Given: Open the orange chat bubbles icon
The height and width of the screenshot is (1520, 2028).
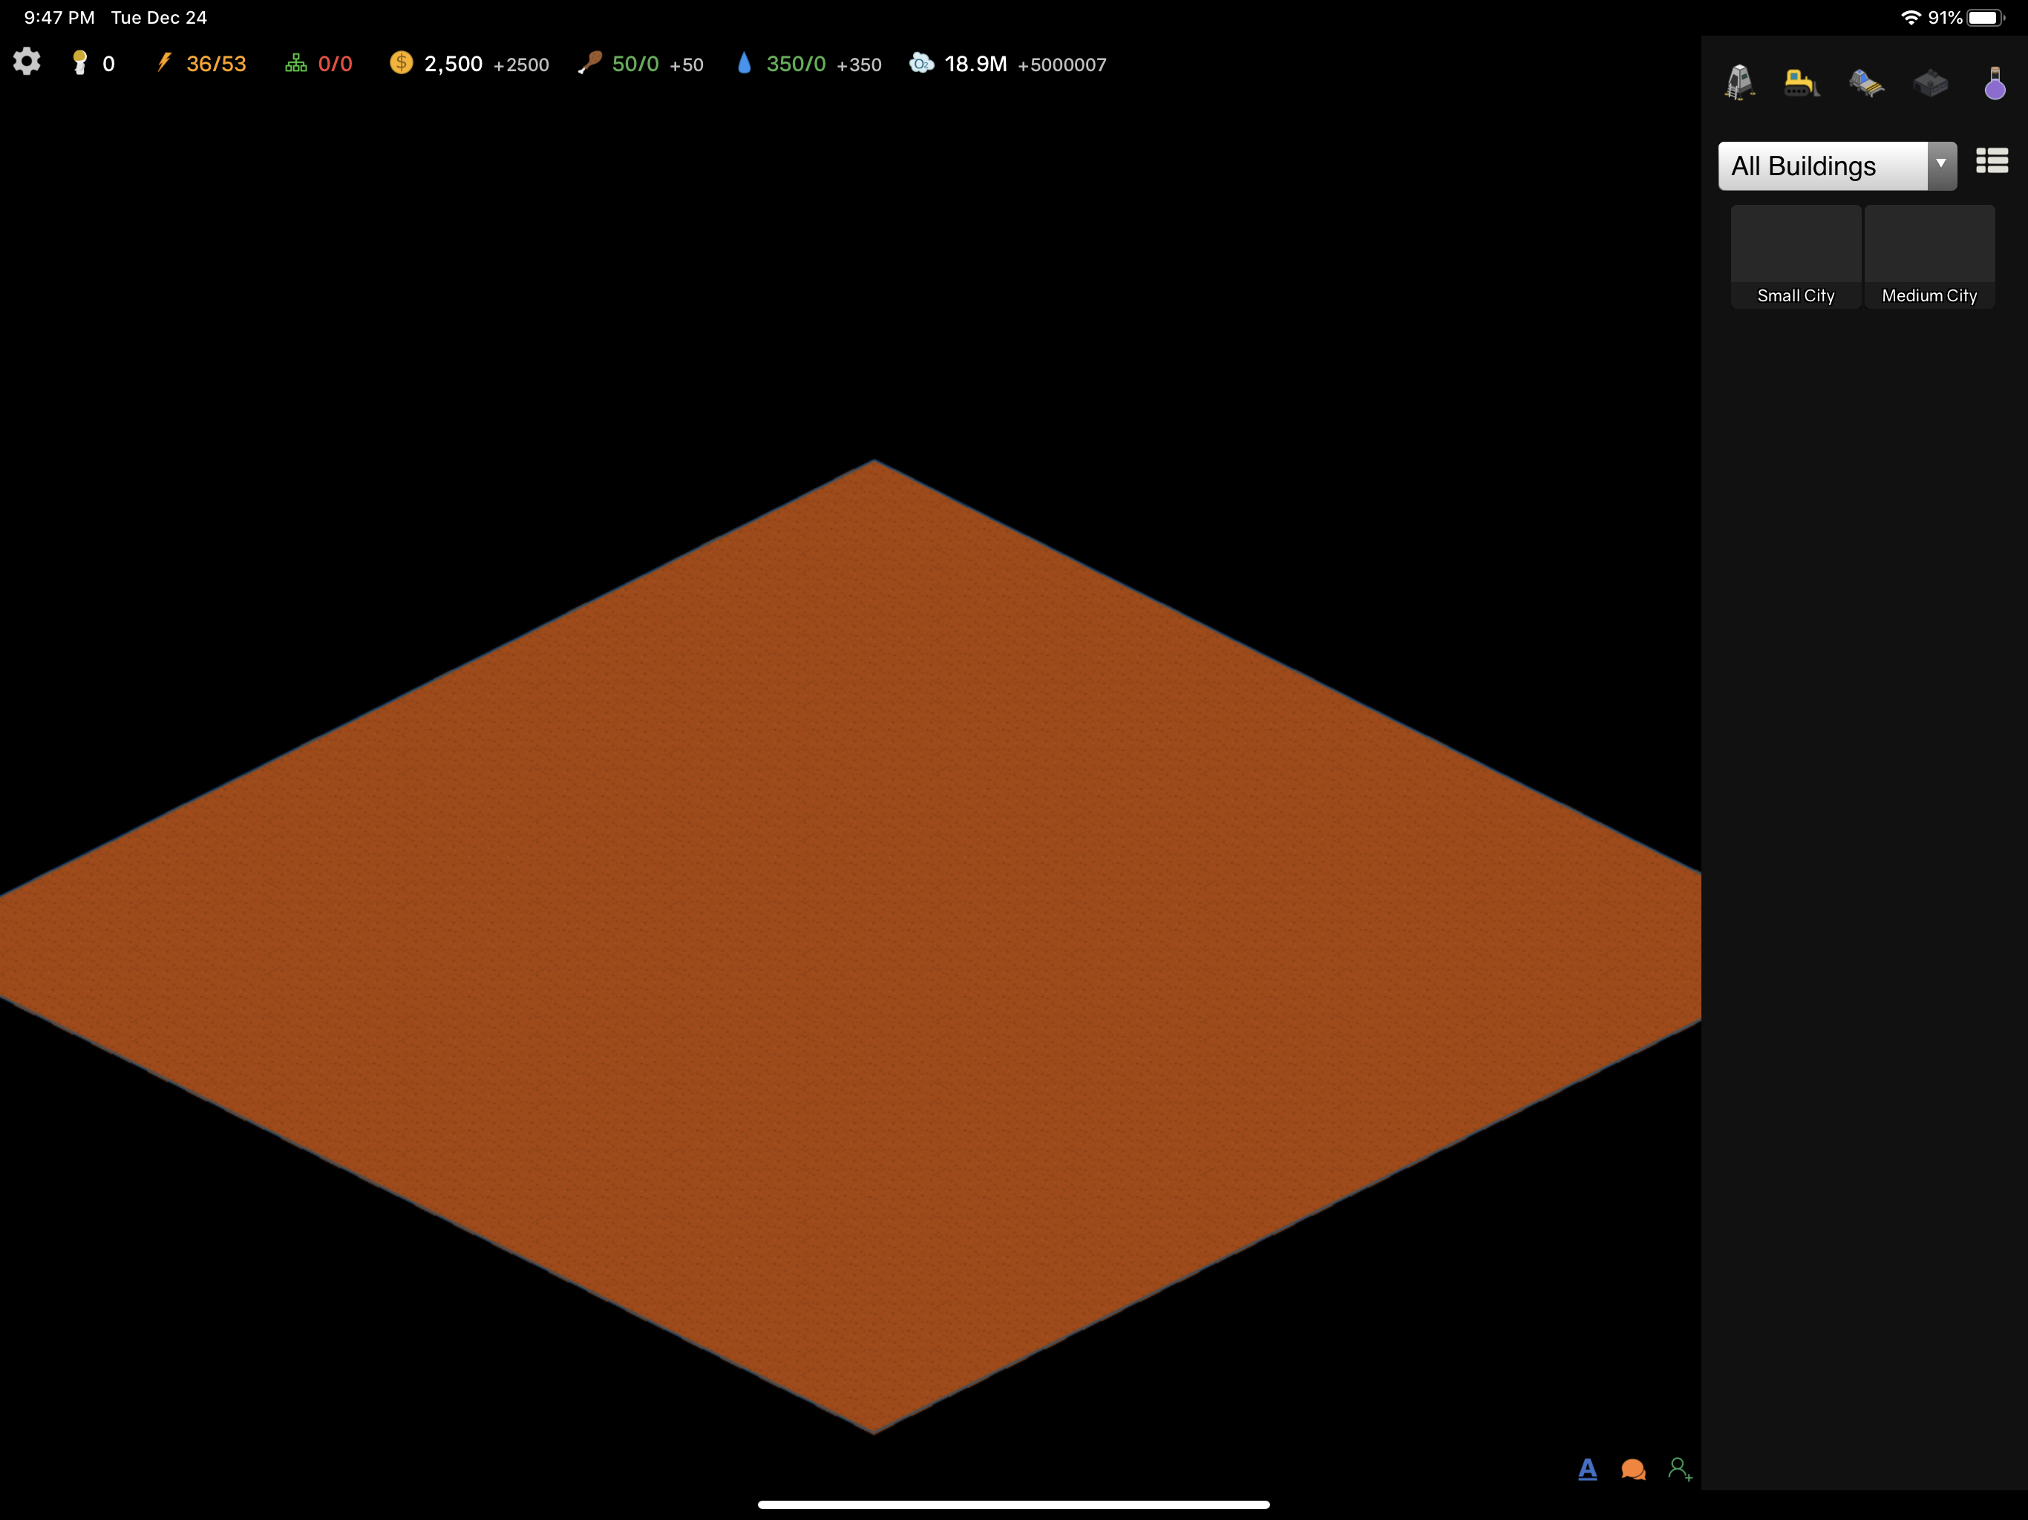Looking at the screenshot, I should pyautogui.click(x=1633, y=1470).
